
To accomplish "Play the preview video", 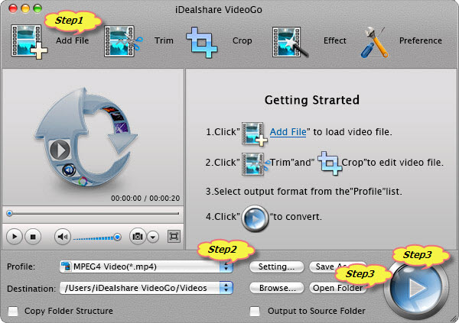I will (x=15, y=237).
